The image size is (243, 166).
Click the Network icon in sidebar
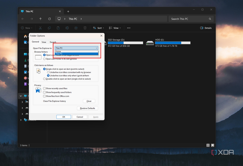pyautogui.click(x=25, y=120)
